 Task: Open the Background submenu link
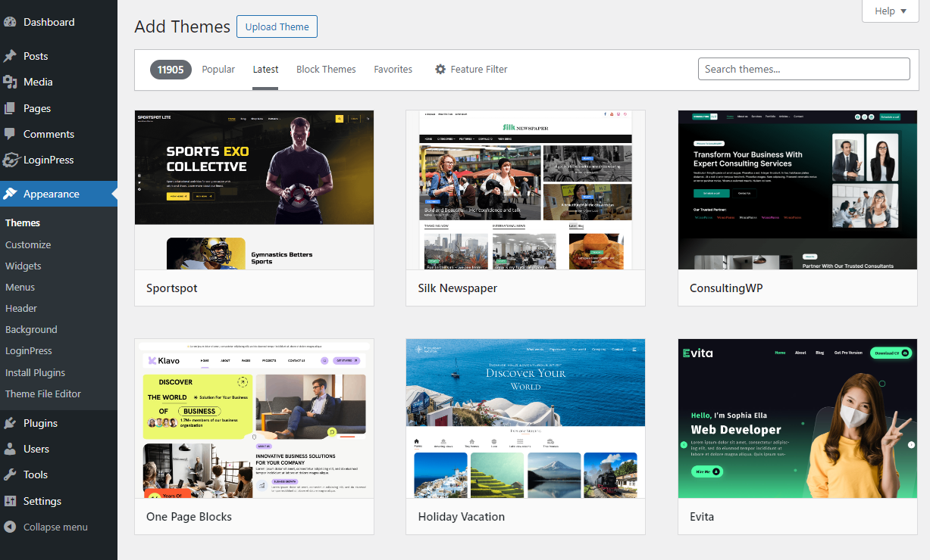[x=31, y=329]
